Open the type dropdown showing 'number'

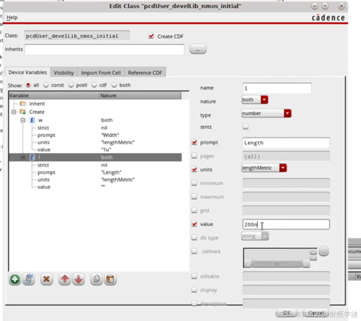266,113
